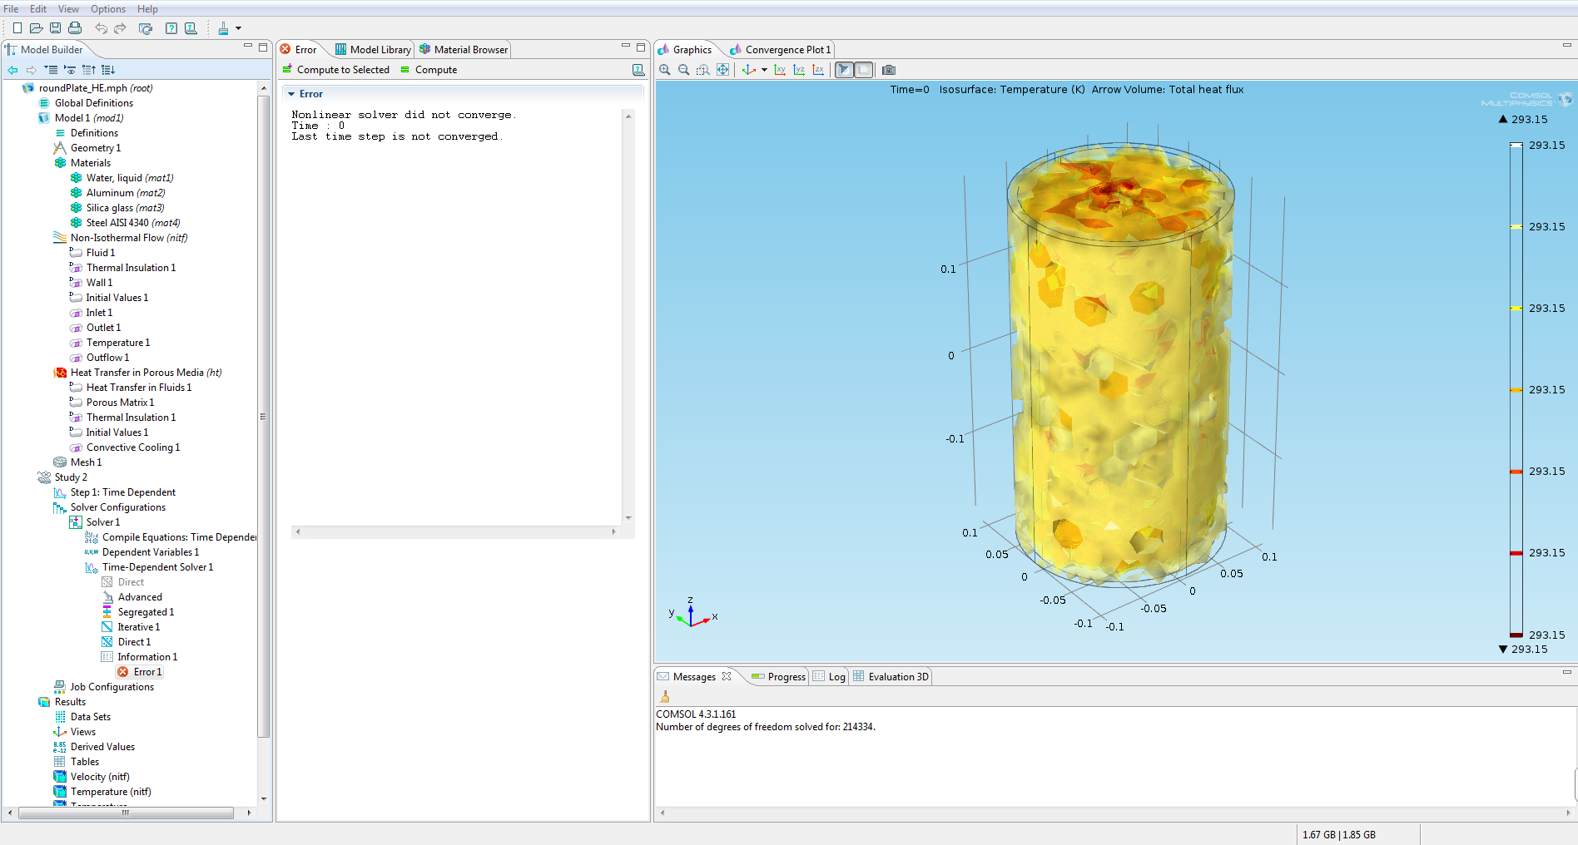This screenshot has height=845, width=1578.
Task: Open the default view dropdown arrow
Action: coord(764,70)
